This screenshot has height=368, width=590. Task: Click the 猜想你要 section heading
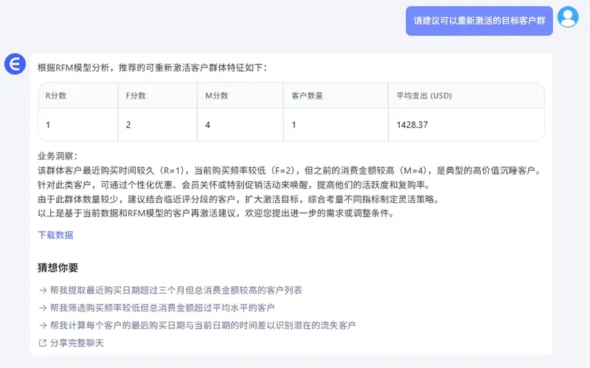(x=58, y=268)
